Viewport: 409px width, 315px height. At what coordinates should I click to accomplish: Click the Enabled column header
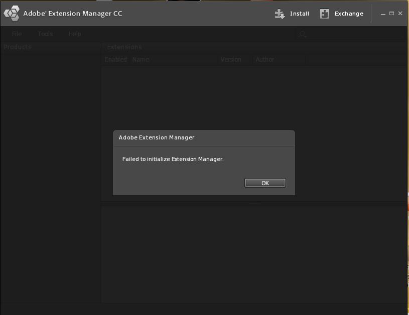click(x=116, y=60)
